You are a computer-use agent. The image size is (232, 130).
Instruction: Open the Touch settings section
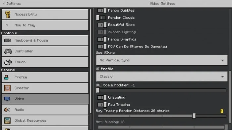point(45,62)
